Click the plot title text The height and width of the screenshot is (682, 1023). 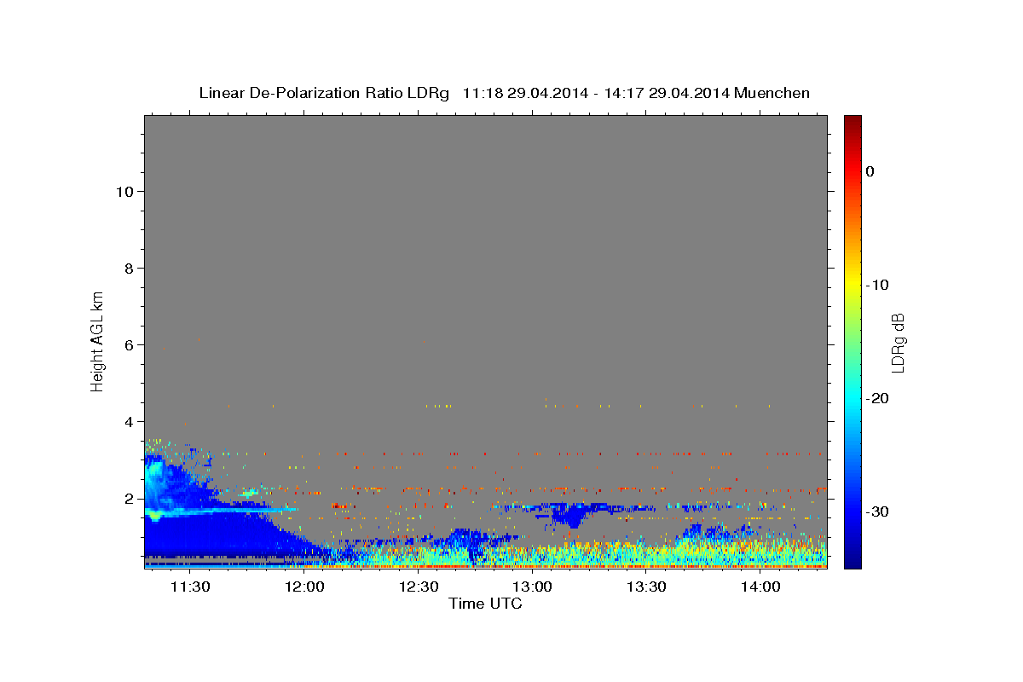tap(504, 93)
